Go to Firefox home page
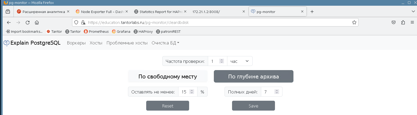The image size is (417, 115). [x=37, y=23]
